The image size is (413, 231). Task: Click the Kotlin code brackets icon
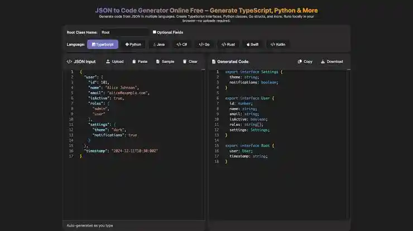(x=272, y=45)
